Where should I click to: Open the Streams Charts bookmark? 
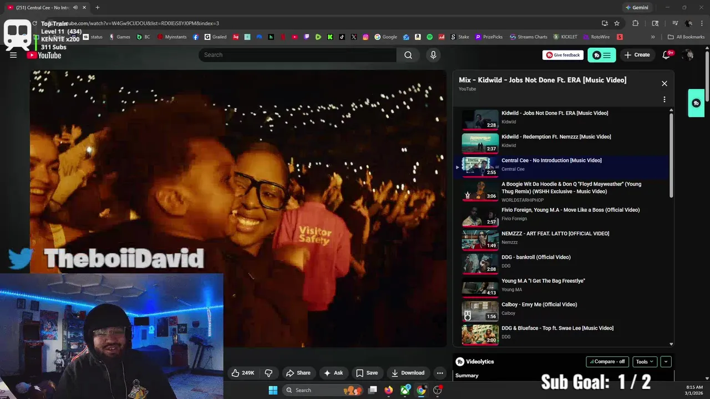529,37
